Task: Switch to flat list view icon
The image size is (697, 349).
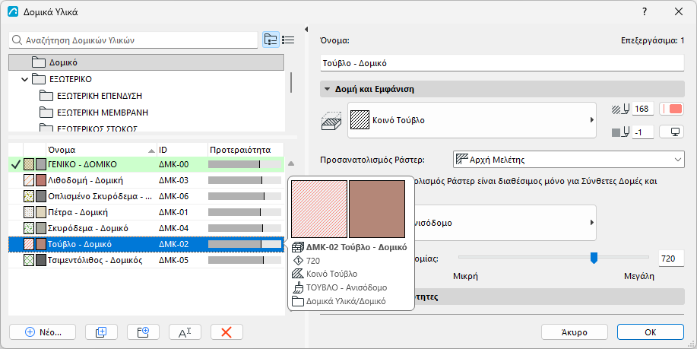Action: (x=288, y=40)
